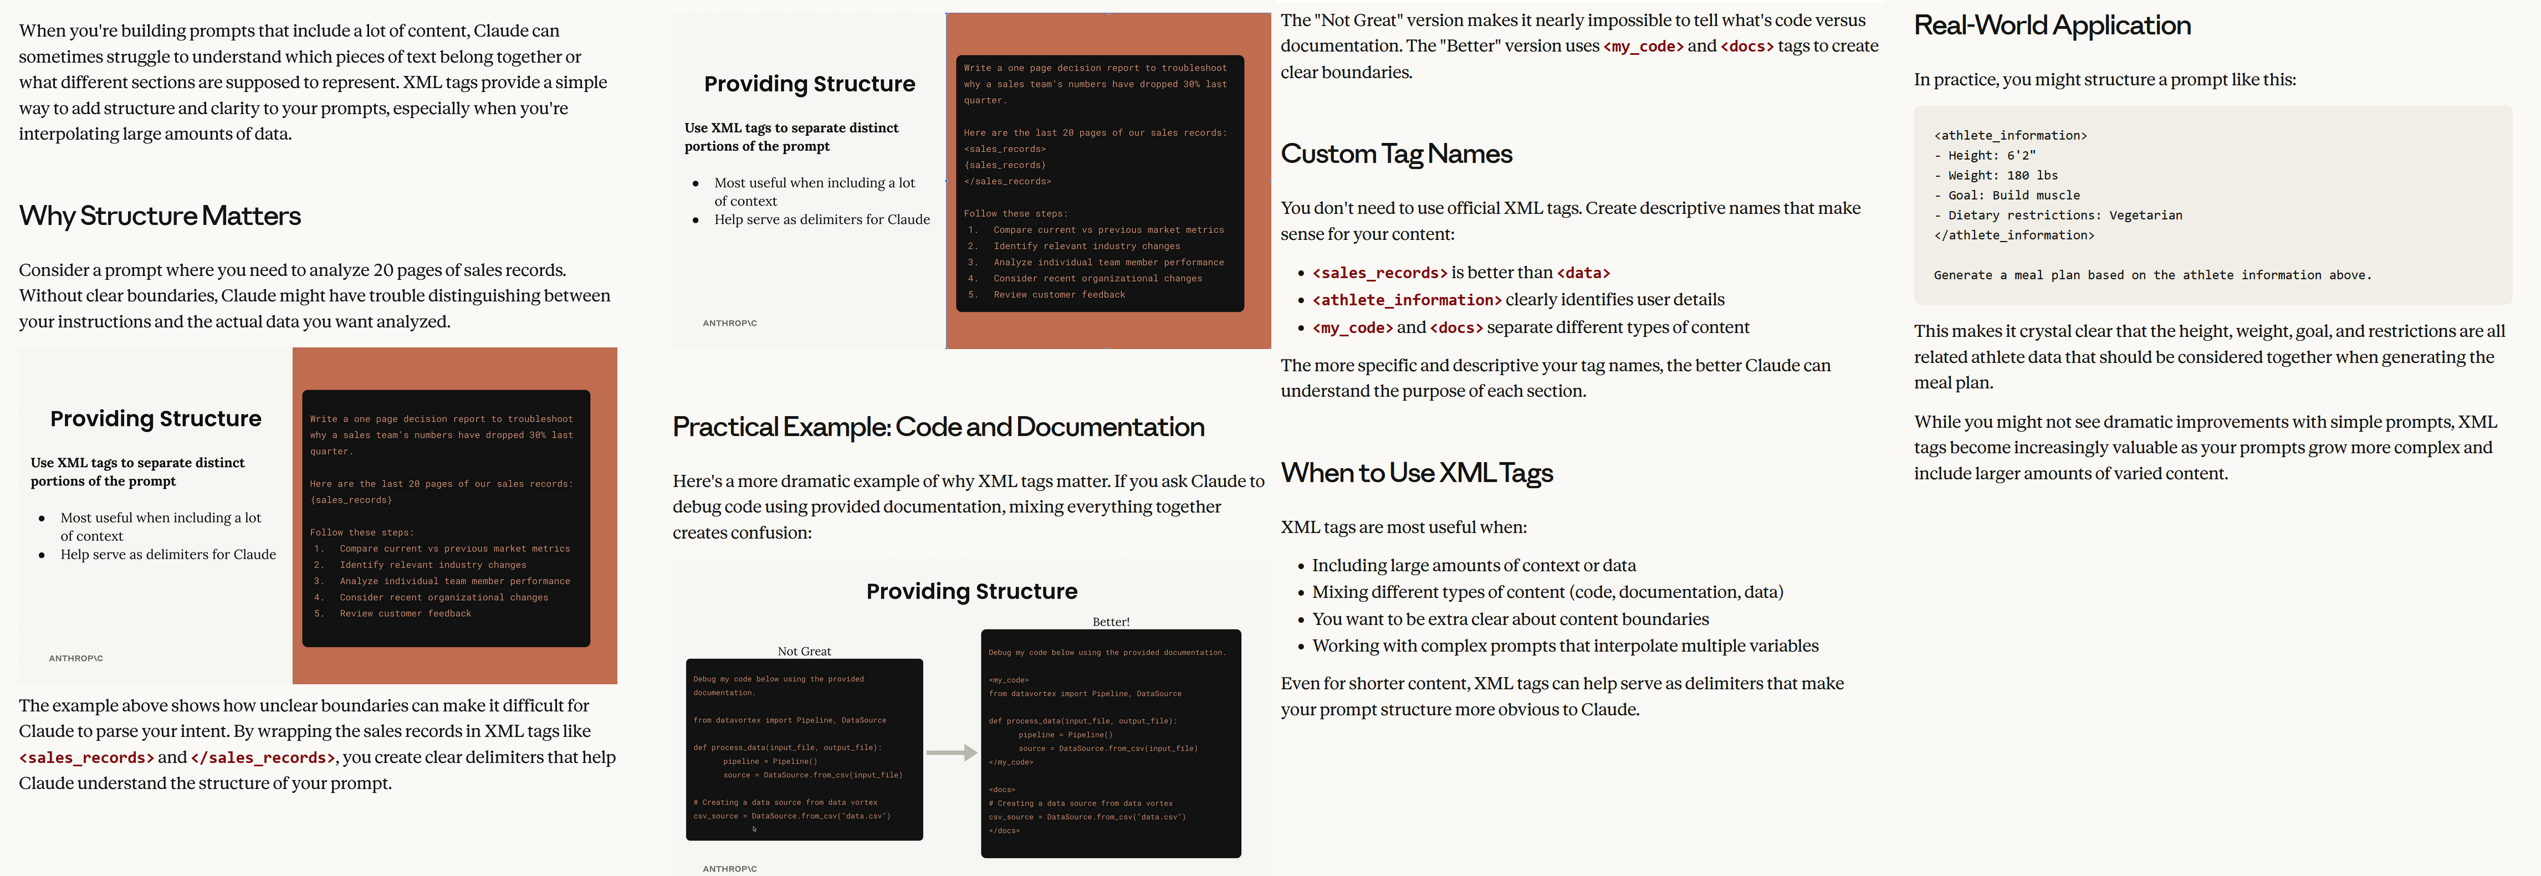
Task: Click the bullet "<sales_records> is better than"
Action: coord(1461,273)
